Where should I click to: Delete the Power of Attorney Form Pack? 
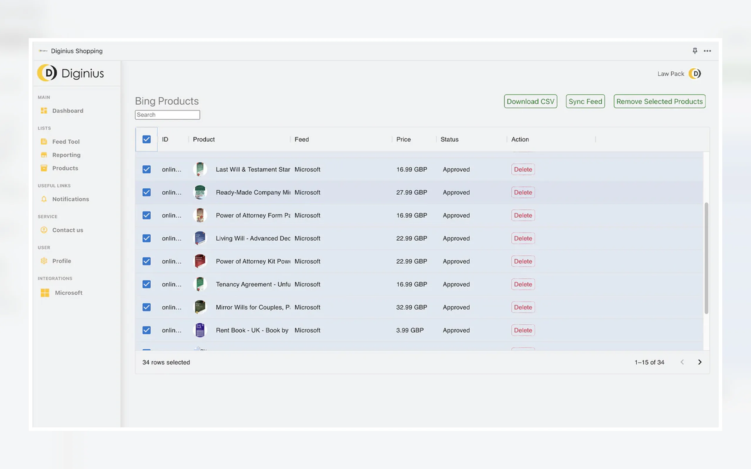click(523, 215)
